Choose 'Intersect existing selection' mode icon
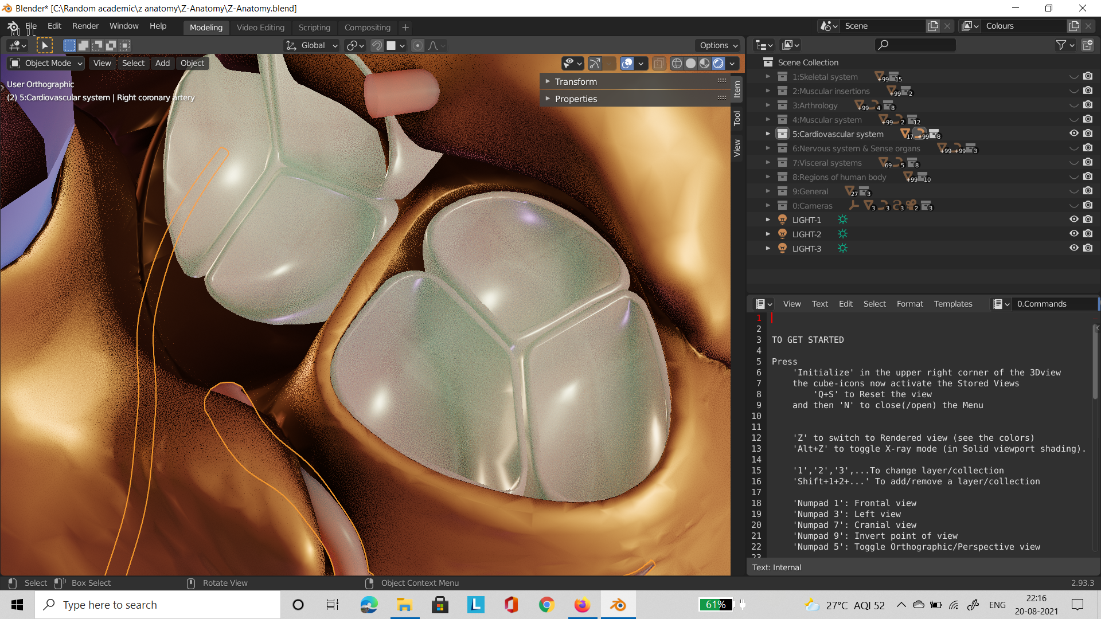Image resolution: width=1101 pixels, height=619 pixels. [125, 45]
